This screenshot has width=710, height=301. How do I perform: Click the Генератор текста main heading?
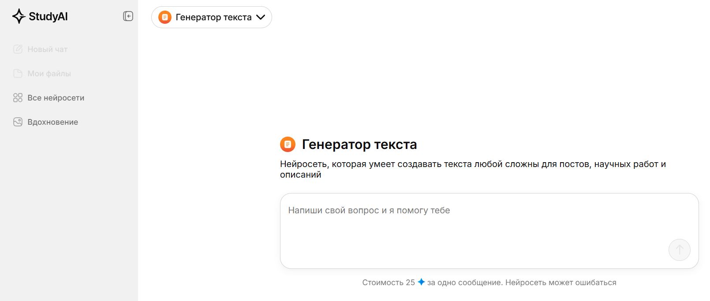pos(359,144)
